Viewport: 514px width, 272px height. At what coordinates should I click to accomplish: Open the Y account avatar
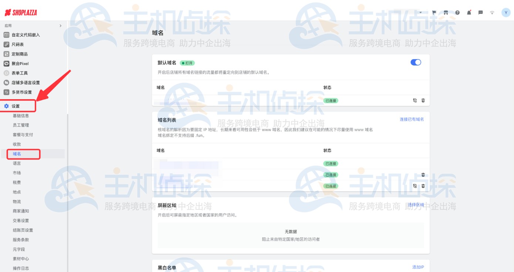coord(506,12)
